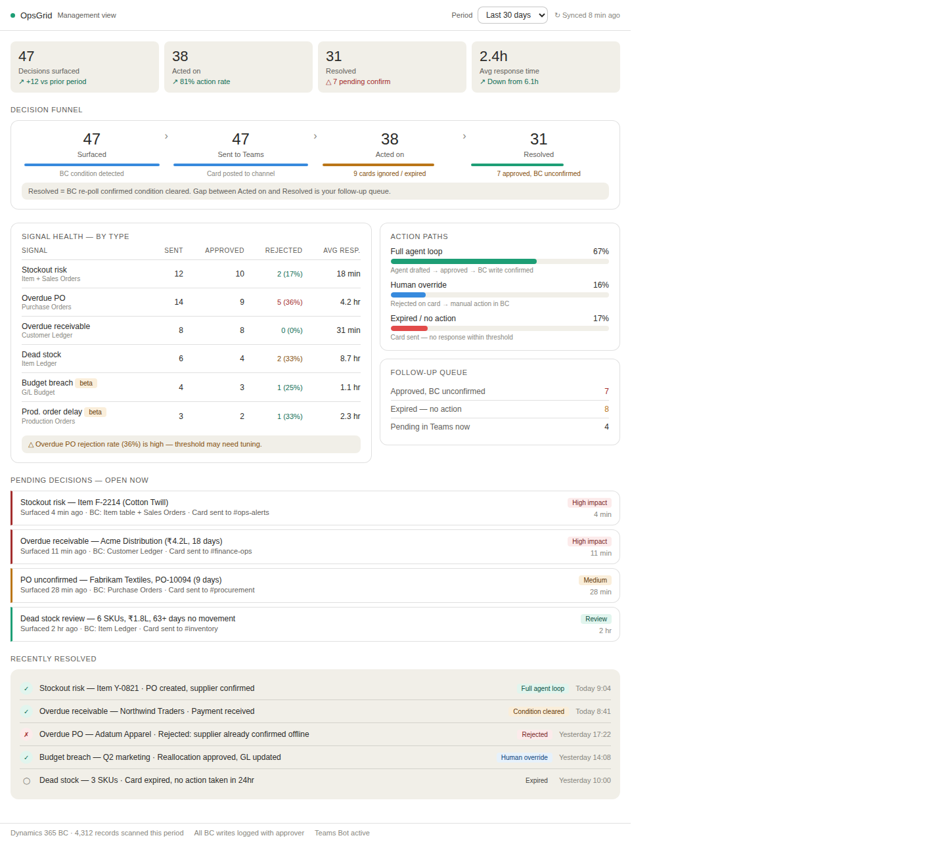Click the red X icon for Adatum Apparel

pos(26,734)
